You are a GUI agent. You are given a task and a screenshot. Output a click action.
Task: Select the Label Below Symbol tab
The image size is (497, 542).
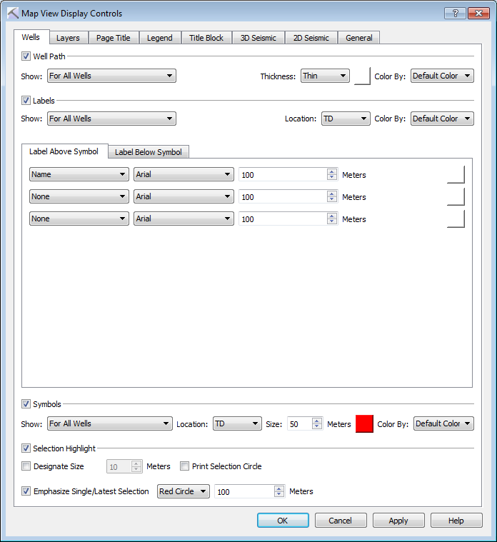[x=148, y=151]
